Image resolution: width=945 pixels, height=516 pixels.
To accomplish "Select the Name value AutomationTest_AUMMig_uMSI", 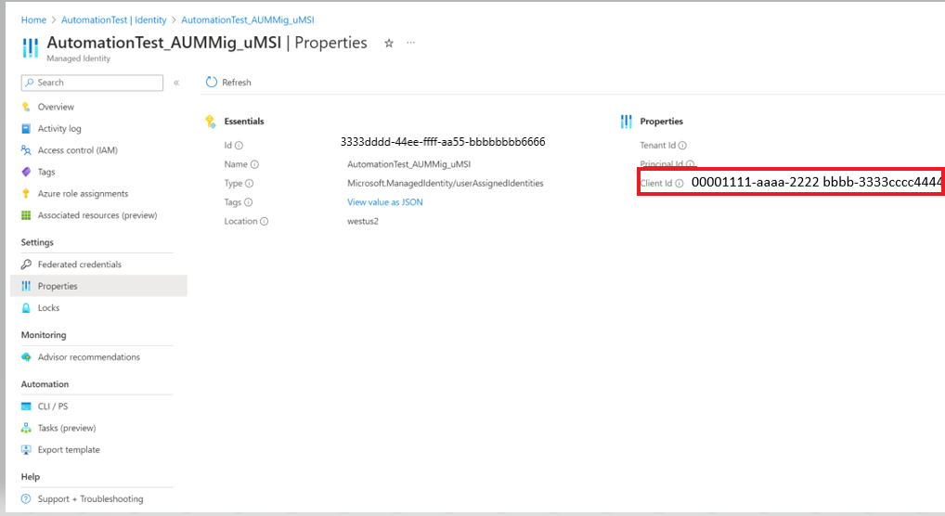I will [x=409, y=164].
